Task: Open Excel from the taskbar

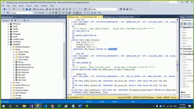Action: pyautogui.click(x=59, y=106)
